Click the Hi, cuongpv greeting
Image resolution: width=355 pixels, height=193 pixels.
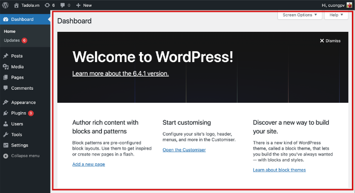pos(333,5)
